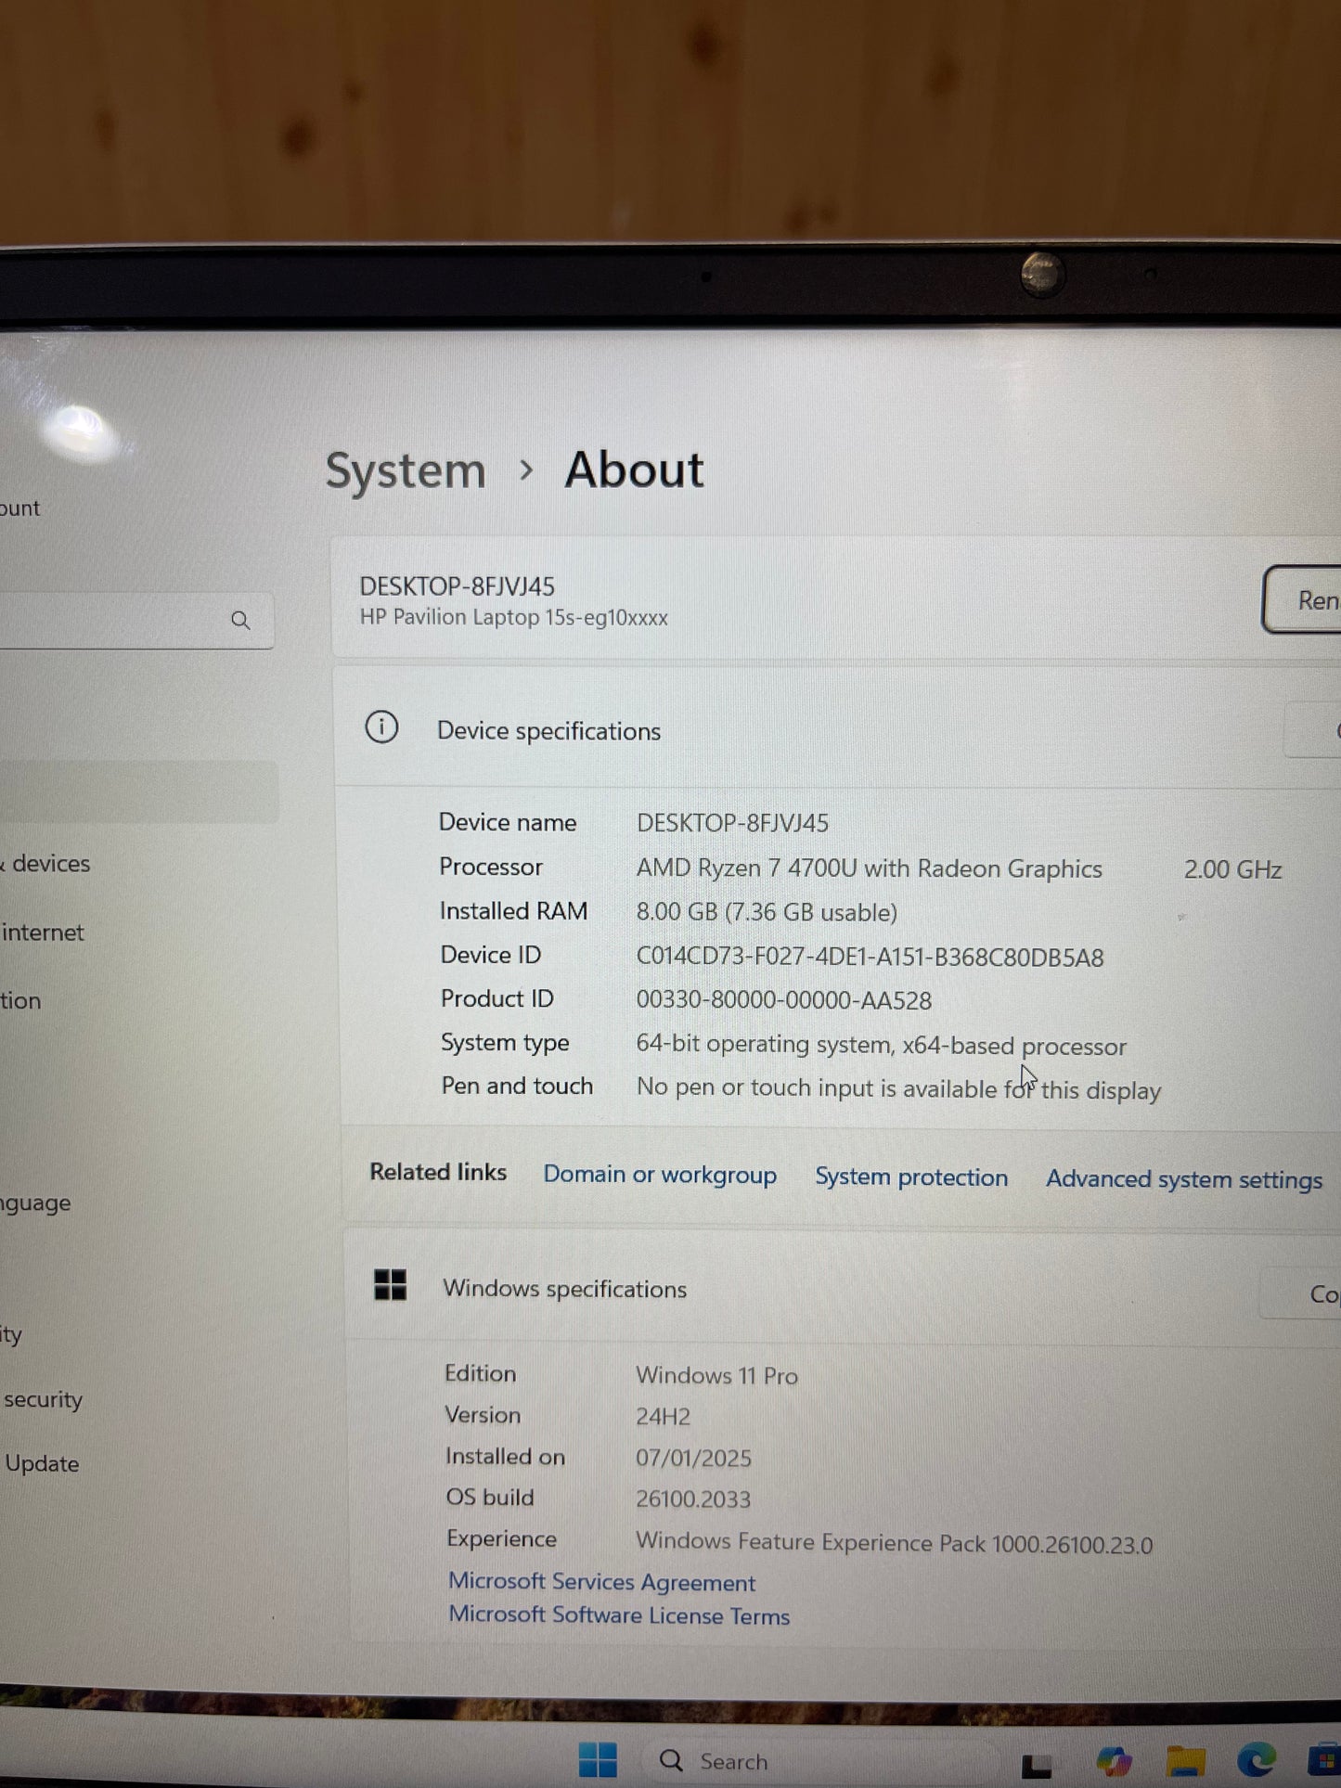Click the Edition label
The width and height of the screenshot is (1341, 1788).
pyautogui.click(x=480, y=1374)
